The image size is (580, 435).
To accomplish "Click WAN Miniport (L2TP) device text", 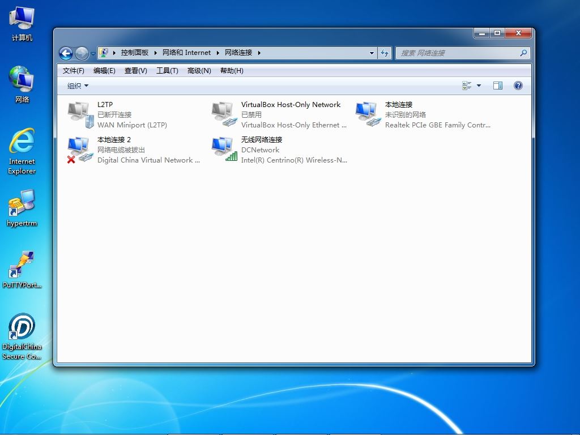I will pyautogui.click(x=132, y=125).
